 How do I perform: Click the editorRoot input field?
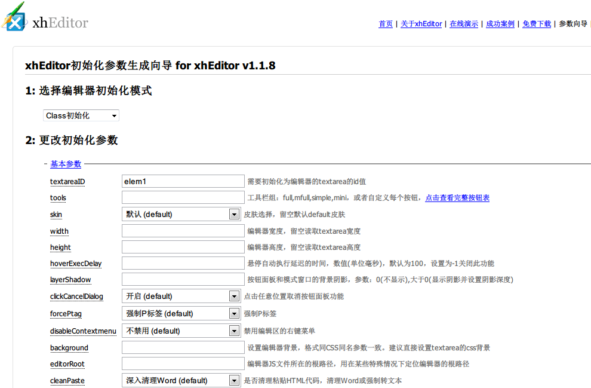pyautogui.click(x=183, y=363)
